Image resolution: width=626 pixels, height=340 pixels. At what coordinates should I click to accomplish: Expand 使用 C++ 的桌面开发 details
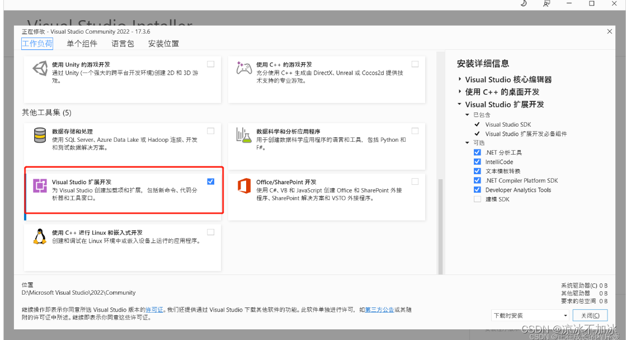coord(460,92)
